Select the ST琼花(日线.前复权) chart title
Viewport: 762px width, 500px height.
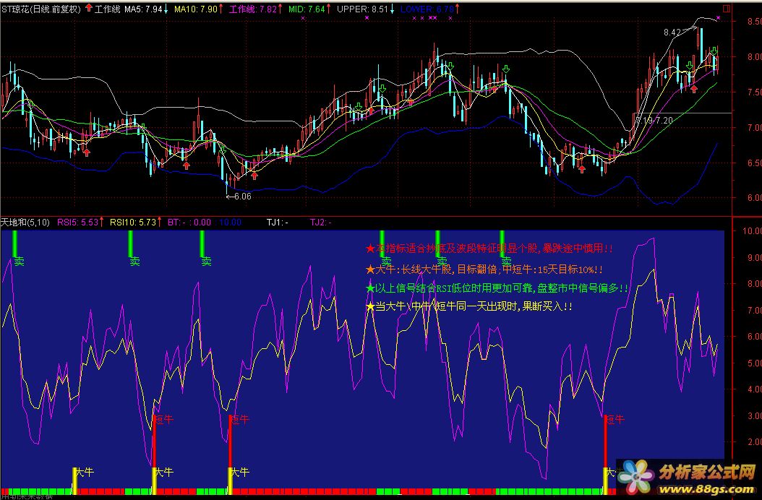[40, 9]
